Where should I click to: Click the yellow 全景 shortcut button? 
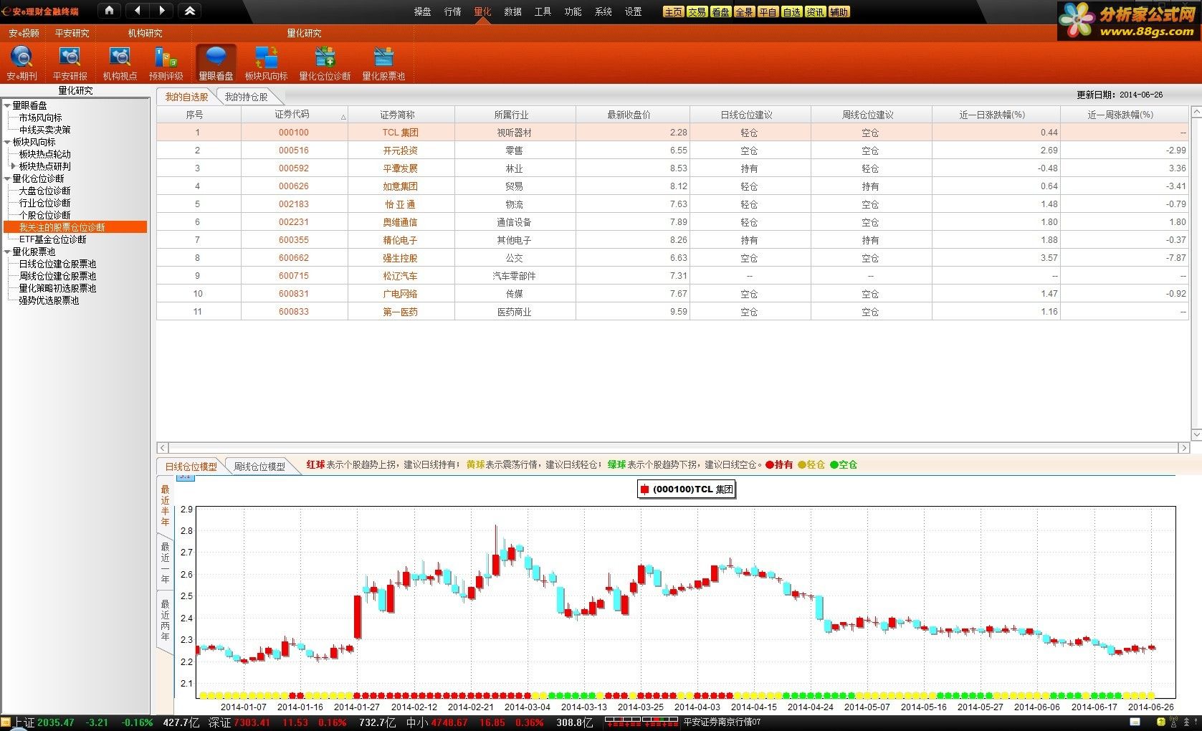pyautogui.click(x=744, y=12)
